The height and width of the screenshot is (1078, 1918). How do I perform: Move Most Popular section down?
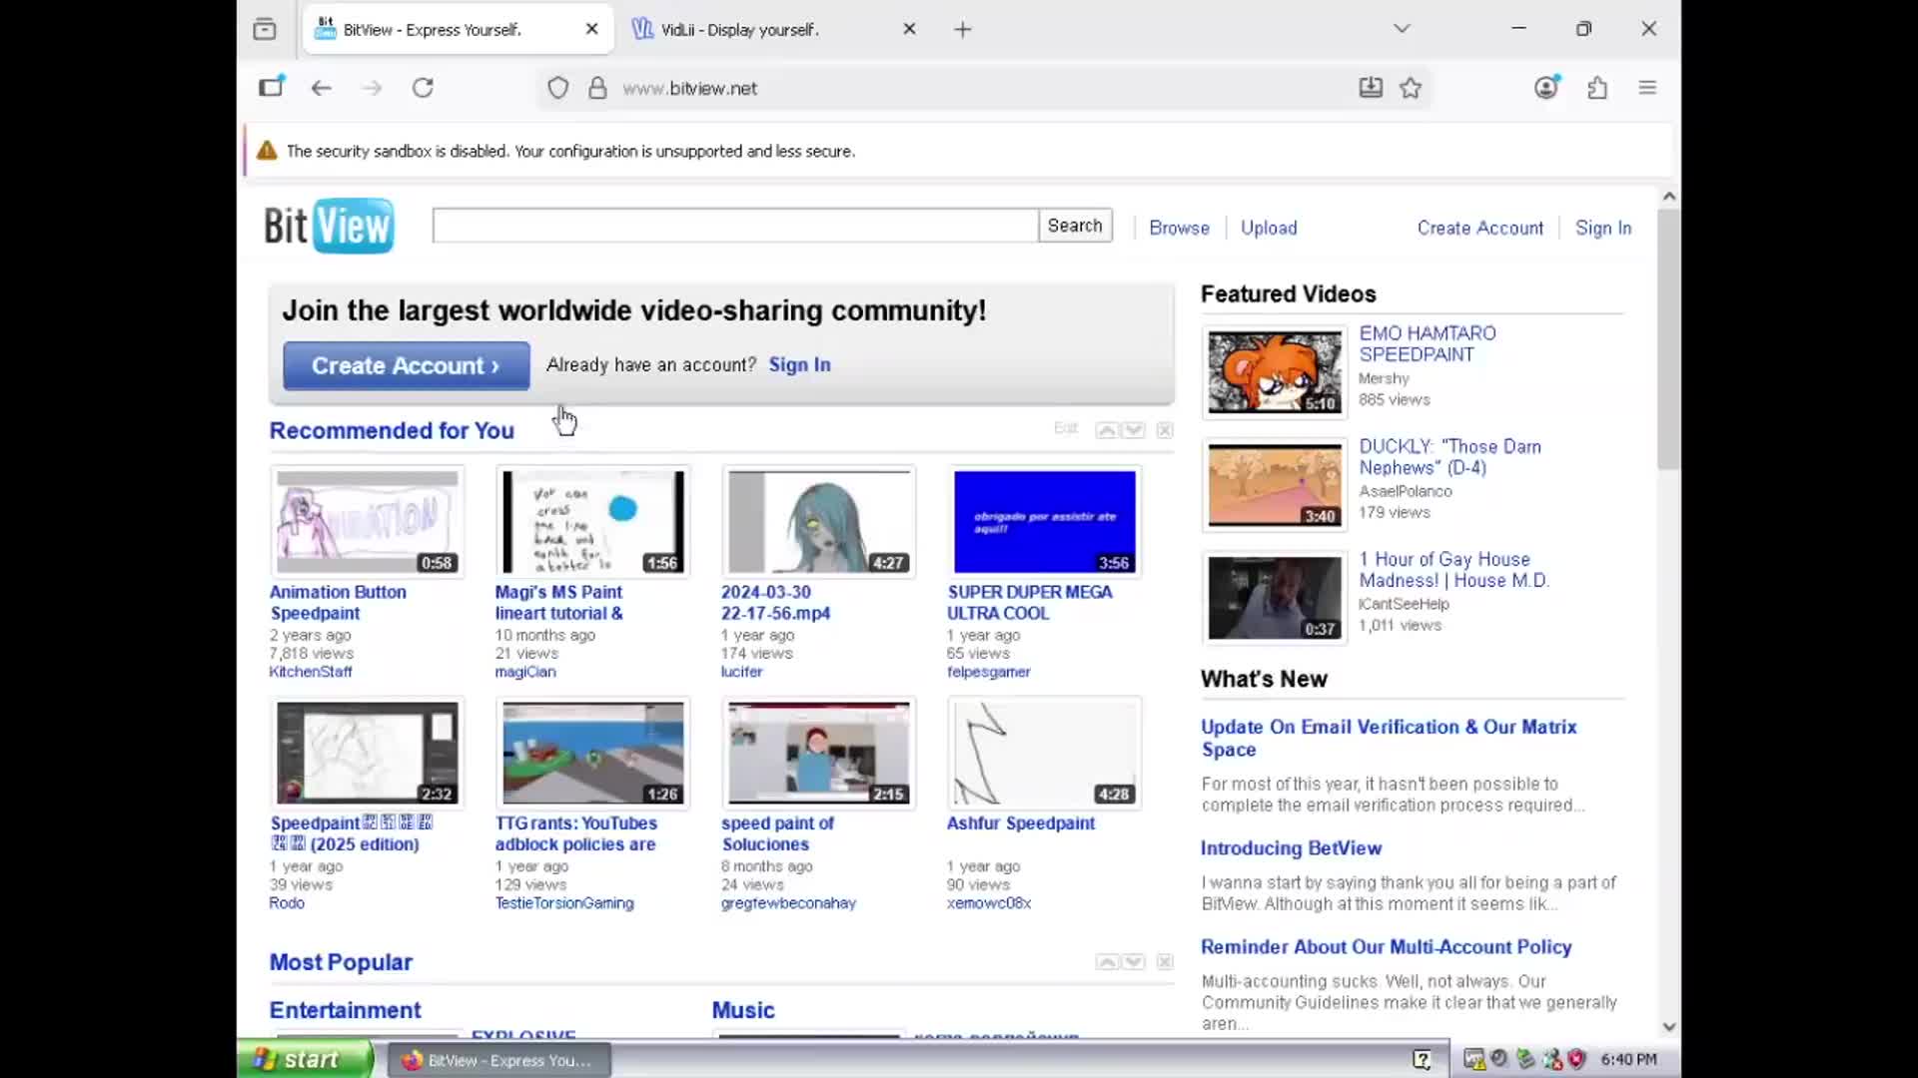point(1133,962)
